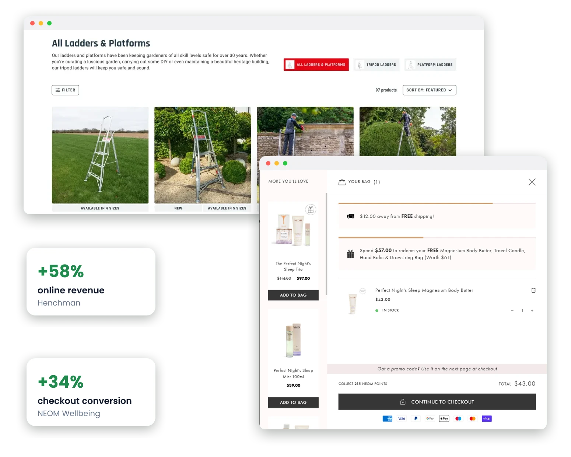Image resolution: width=571 pixels, height=457 pixels.
Task: Switch to the Tripod Ladders tab
Action: pyautogui.click(x=376, y=64)
